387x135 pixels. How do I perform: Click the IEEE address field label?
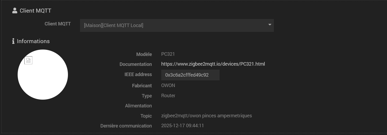point(138,74)
